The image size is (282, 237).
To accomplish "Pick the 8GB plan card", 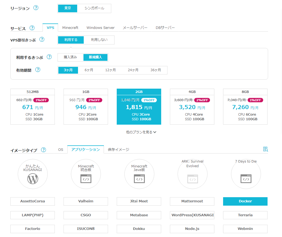I will coord(245,106).
